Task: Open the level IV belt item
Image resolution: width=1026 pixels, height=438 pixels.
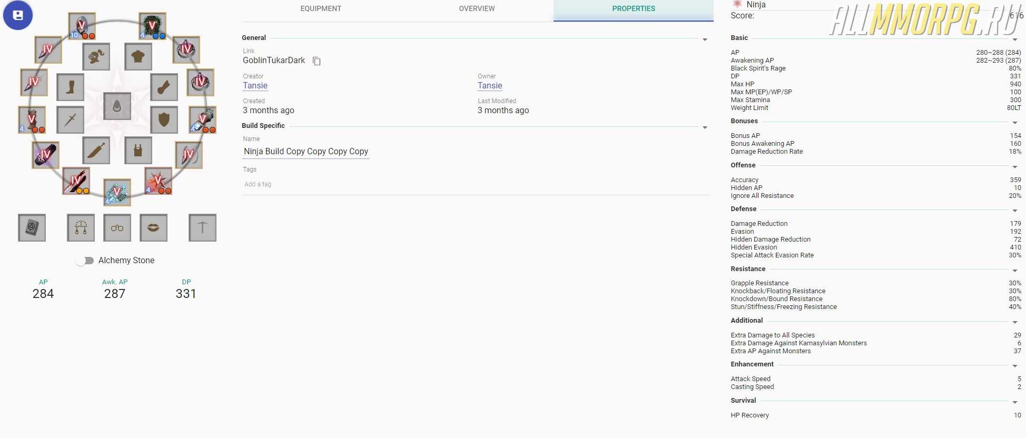Action: [x=45, y=155]
